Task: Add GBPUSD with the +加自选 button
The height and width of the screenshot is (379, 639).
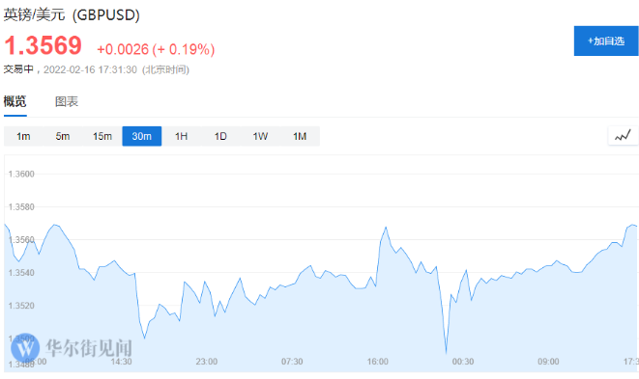Action: coord(606,41)
